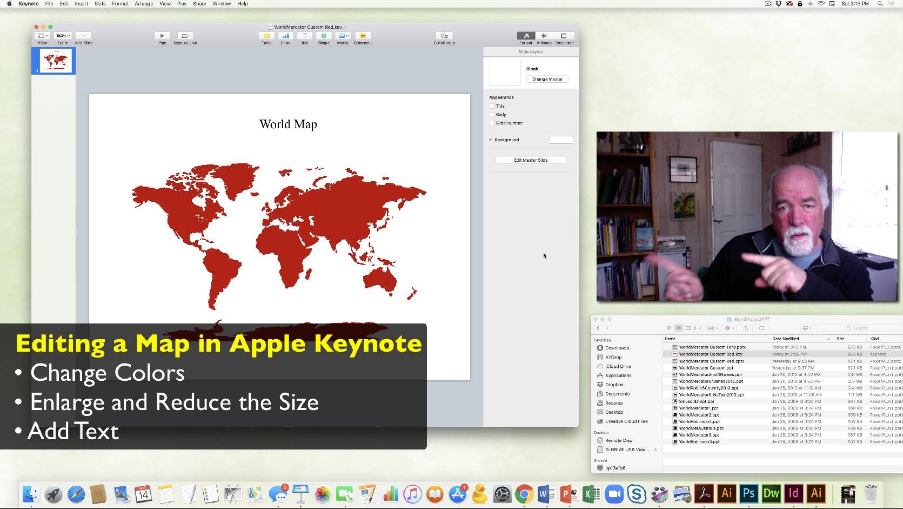Click the Background color well
Viewport: 903px width, 509px height.
561,140
